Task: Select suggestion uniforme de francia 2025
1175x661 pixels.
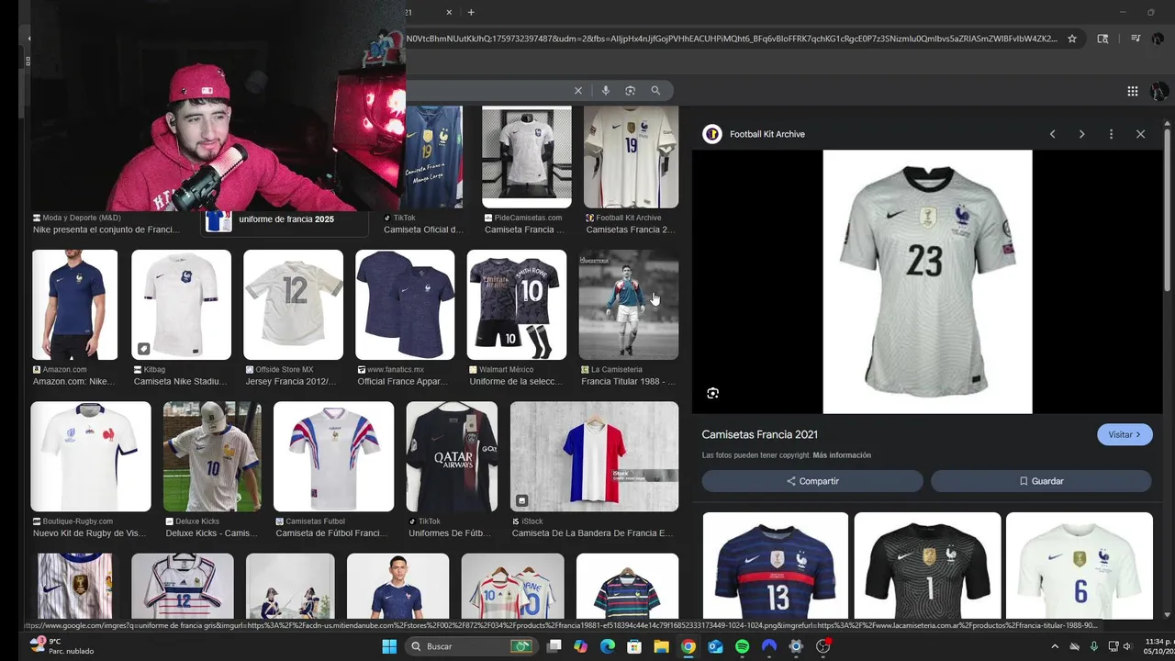Action: pos(285,220)
